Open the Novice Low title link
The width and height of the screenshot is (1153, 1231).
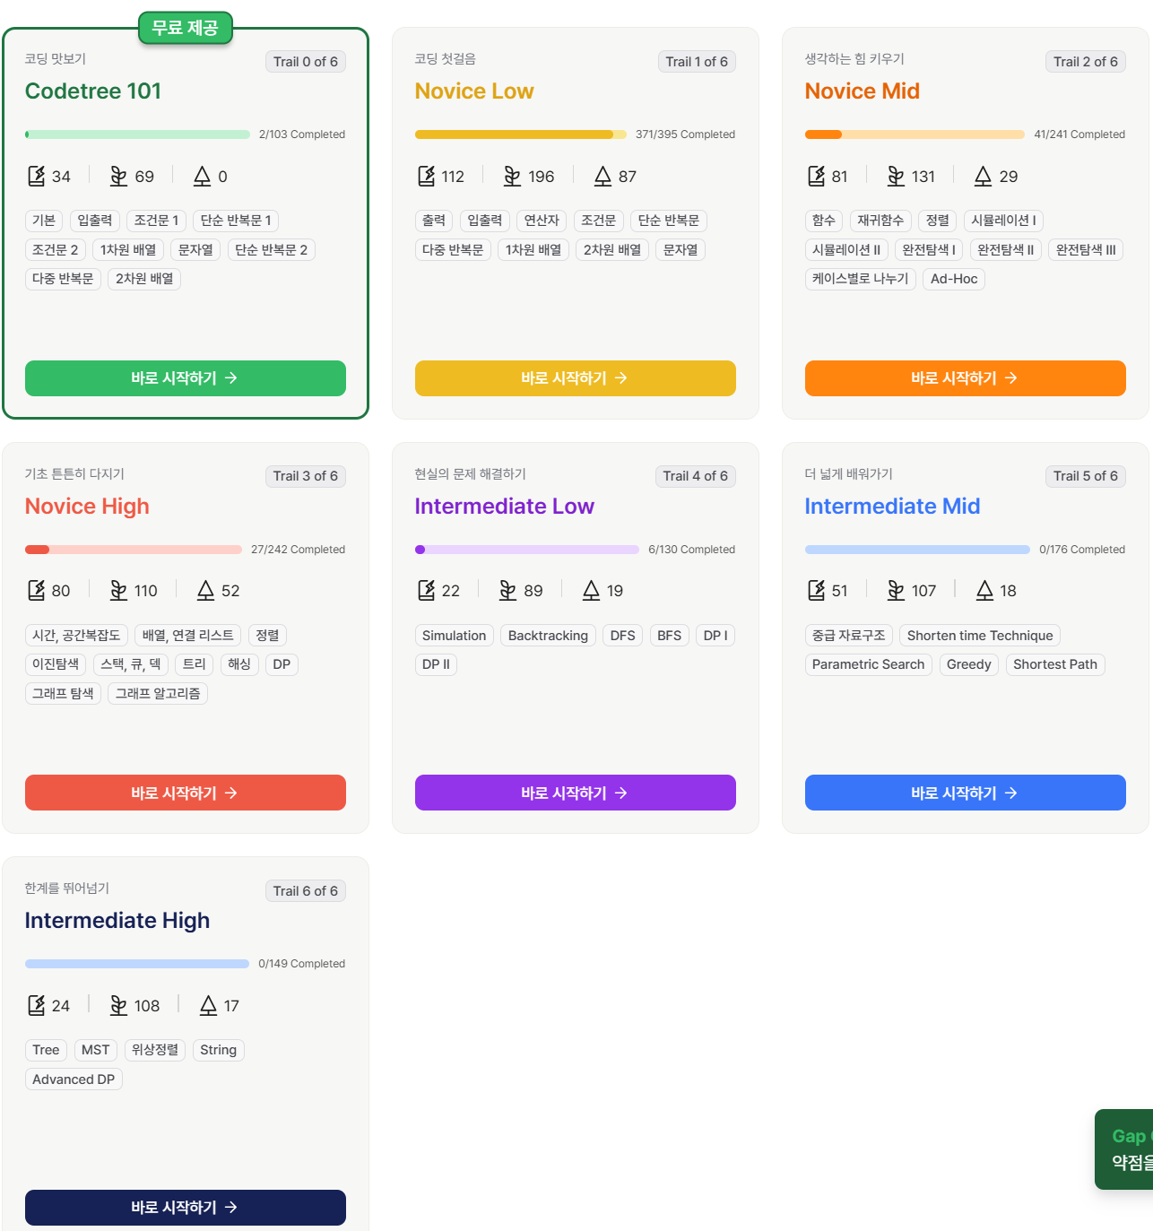(474, 91)
